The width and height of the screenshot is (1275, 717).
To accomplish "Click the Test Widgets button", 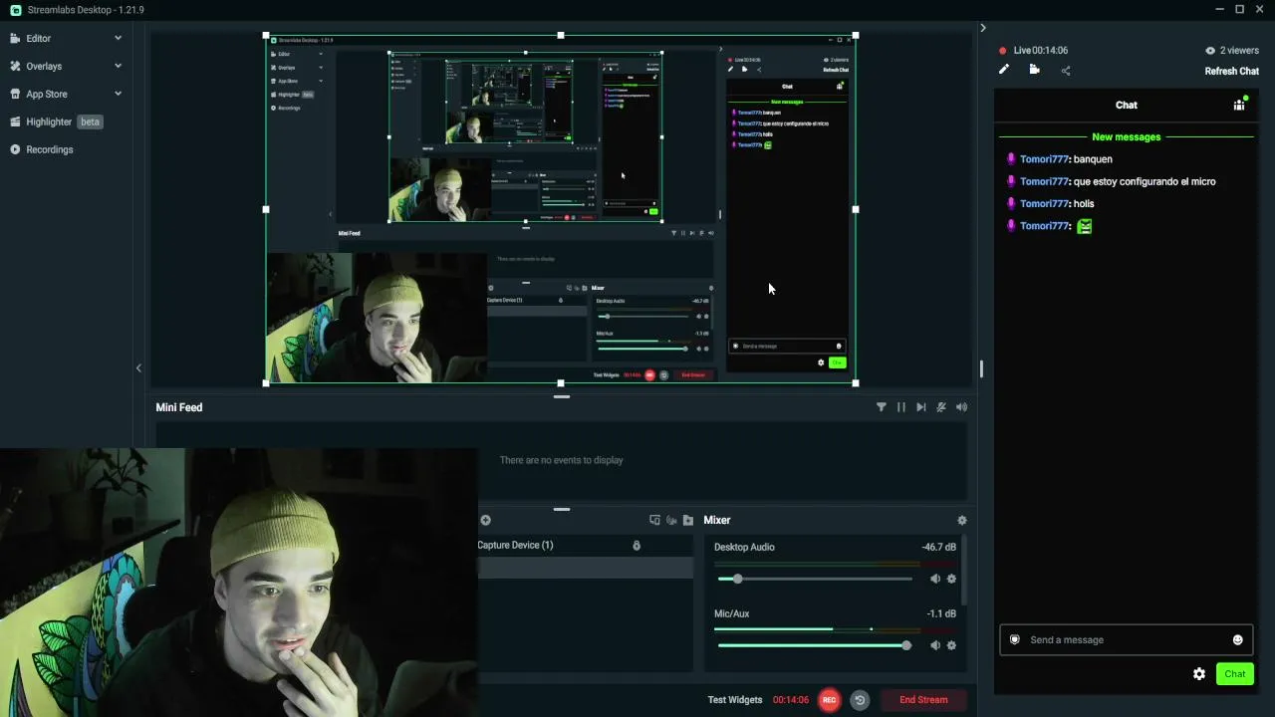I will (x=735, y=700).
